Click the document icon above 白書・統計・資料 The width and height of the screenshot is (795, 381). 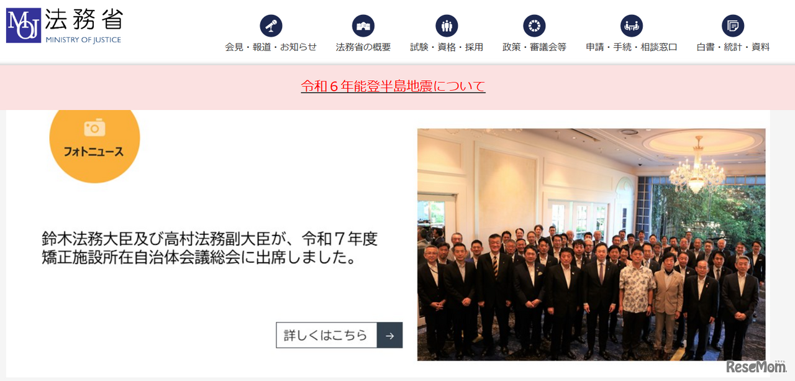(x=733, y=26)
